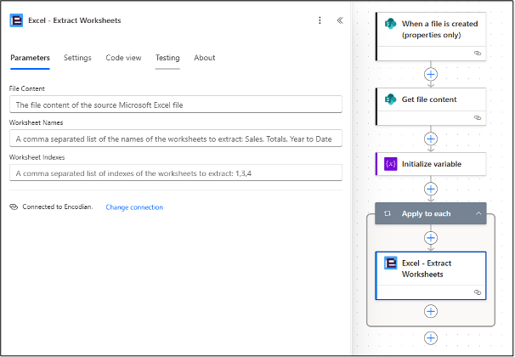Click the link icon on Excel Extract Worksheets card

(x=477, y=292)
